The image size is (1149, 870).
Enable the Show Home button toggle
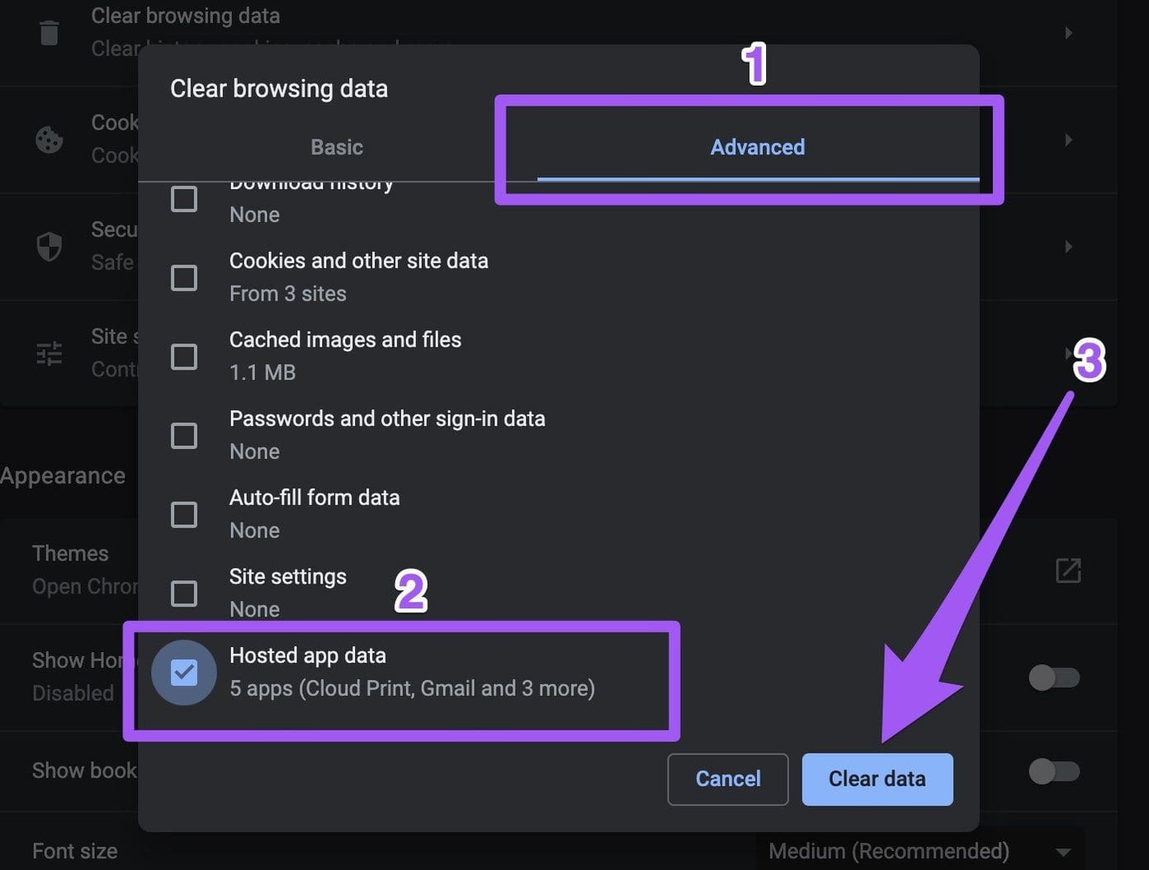1054,678
